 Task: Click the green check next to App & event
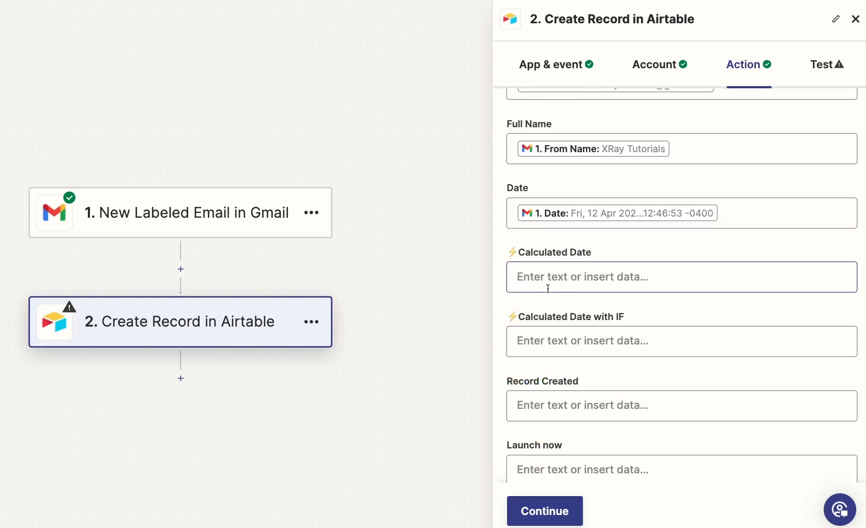coord(589,64)
